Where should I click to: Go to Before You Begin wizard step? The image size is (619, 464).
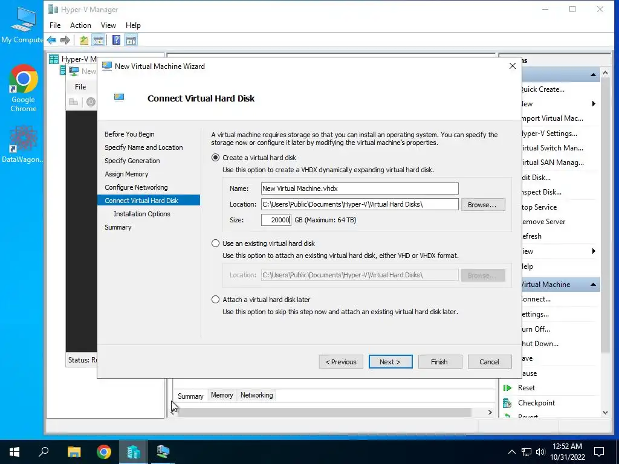(x=129, y=134)
